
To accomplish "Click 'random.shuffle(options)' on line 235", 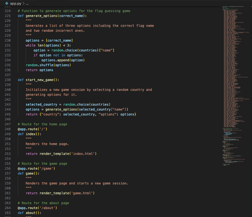I will tap(48, 65).
